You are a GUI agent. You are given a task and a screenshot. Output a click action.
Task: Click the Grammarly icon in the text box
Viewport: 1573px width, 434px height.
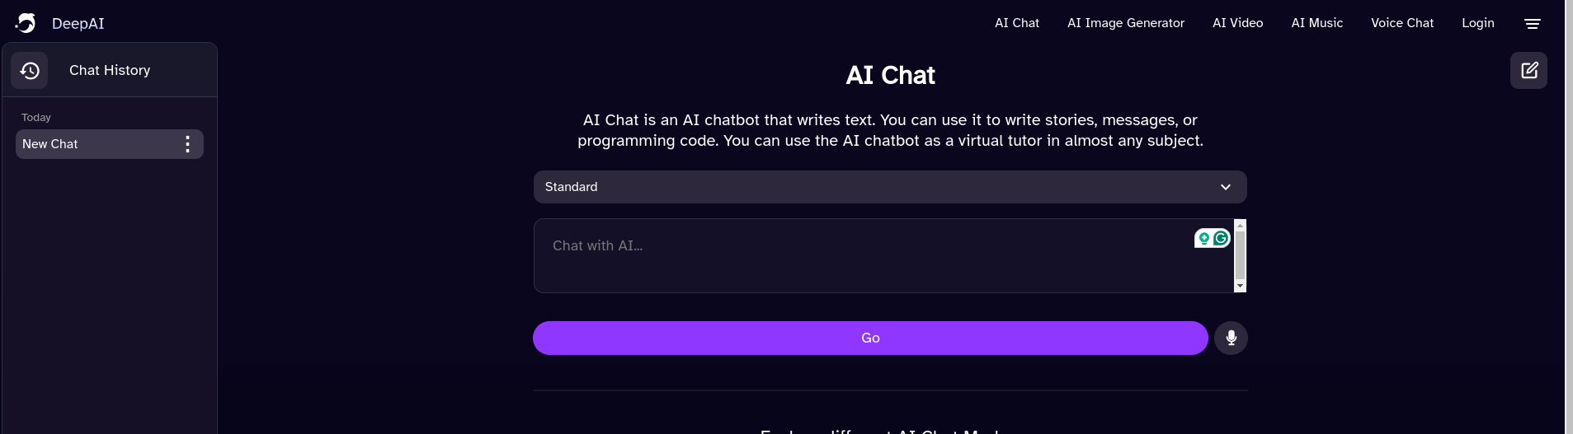pyautogui.click(x=1221, y=239)
